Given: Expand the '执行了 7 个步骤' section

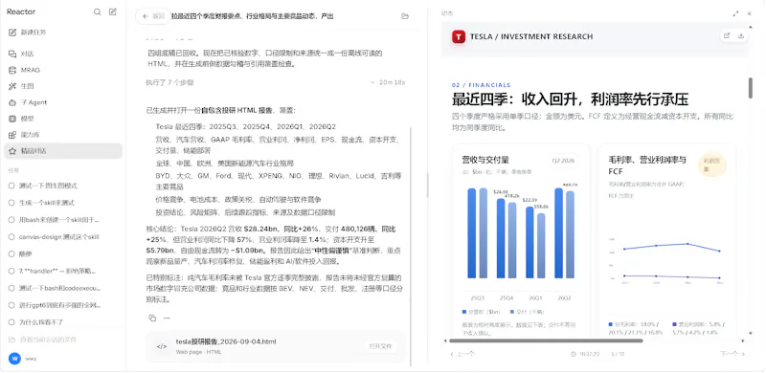Looking at the screenshot, I should 169,82.
